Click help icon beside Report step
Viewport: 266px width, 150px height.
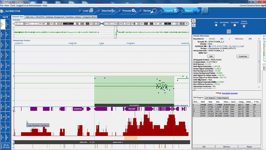tap(182, 11)
